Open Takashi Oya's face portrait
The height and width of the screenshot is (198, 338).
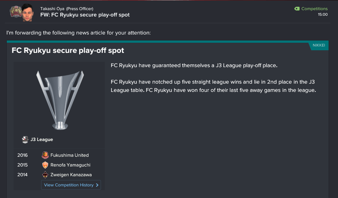pos(27,12)
